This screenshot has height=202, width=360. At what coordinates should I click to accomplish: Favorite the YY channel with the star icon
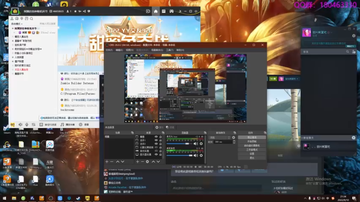[75, 11]
